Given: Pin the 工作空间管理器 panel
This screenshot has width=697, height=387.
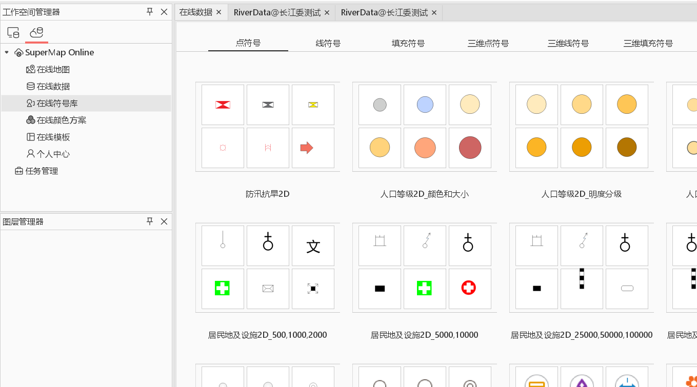Looking at the screenshot, I should pos(150,12).
